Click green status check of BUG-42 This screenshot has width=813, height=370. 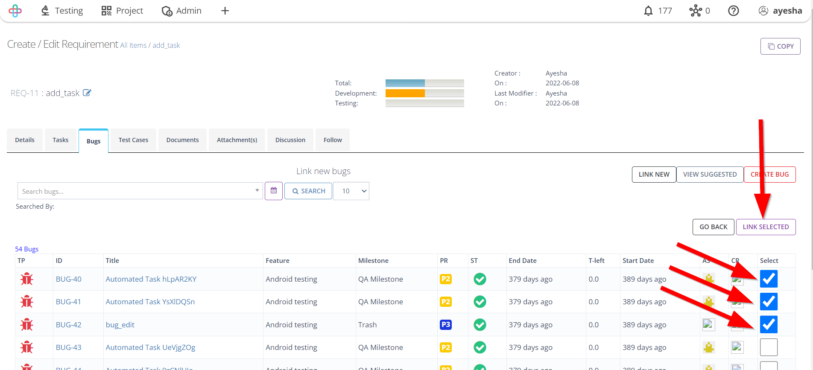[x=480, y=324]
